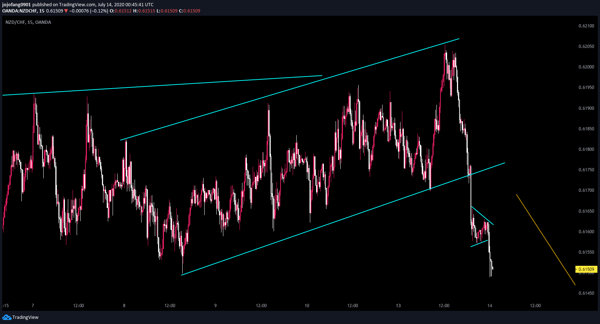Screen dimensions: 600x324
Task: Click day 10 on the time axis
Action: click(307, 306)
